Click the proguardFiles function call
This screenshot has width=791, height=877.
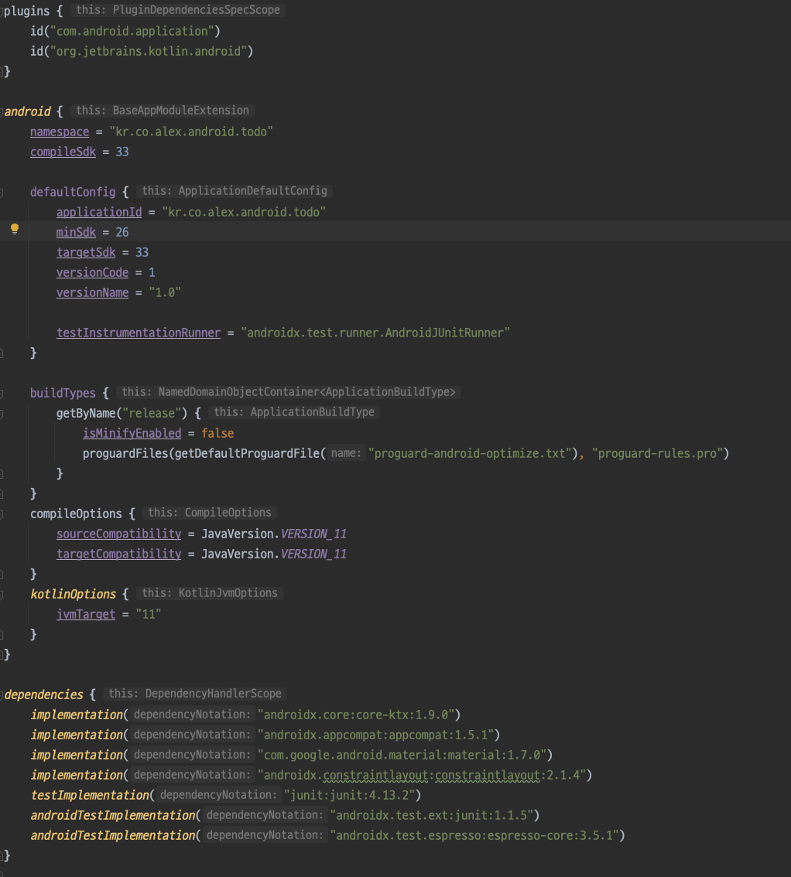click(x=125, y=454)
